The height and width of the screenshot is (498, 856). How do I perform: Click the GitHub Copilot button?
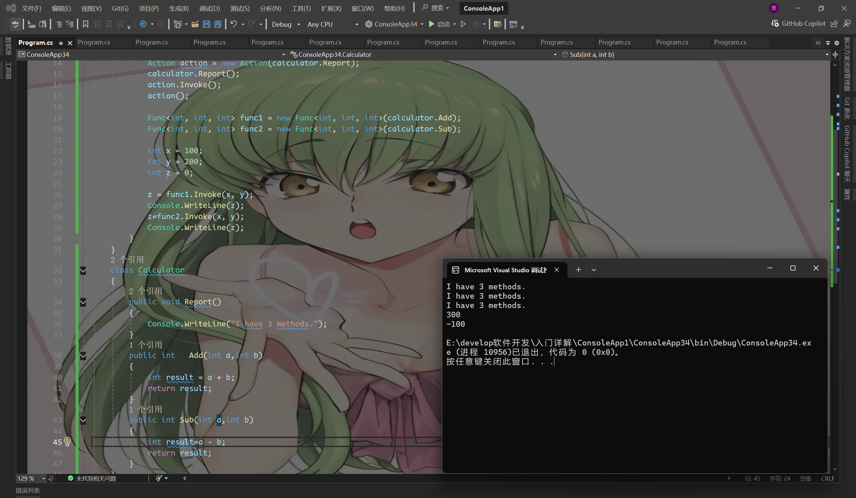tap(798, 23)
